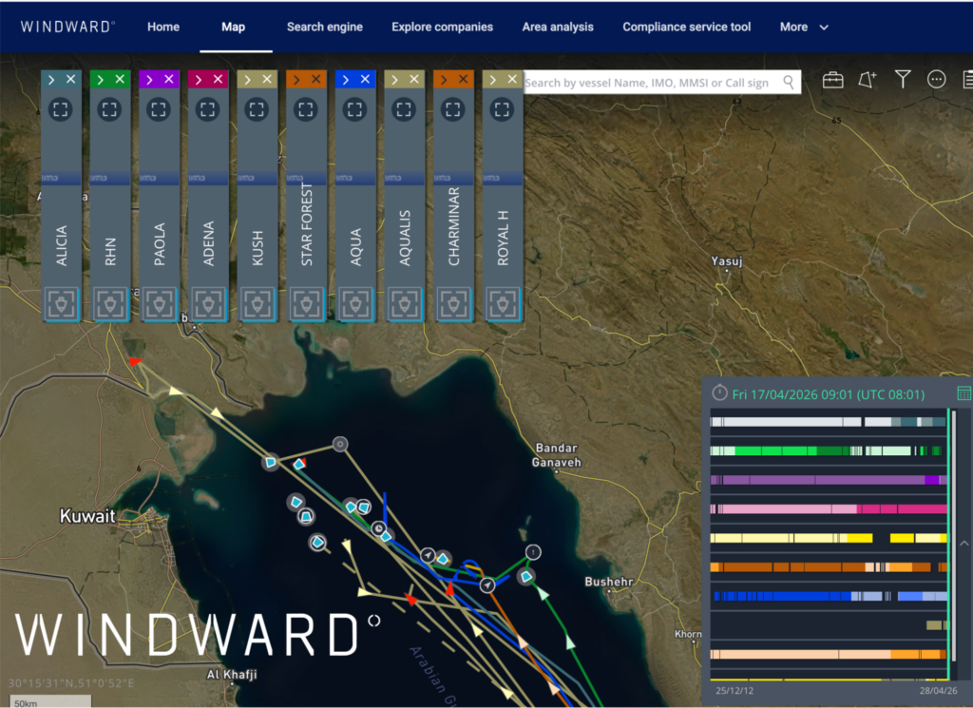The height and width of the screenshot is (708, 973).
Task: Click the Windward logo
Action: [x=67, y=27]
